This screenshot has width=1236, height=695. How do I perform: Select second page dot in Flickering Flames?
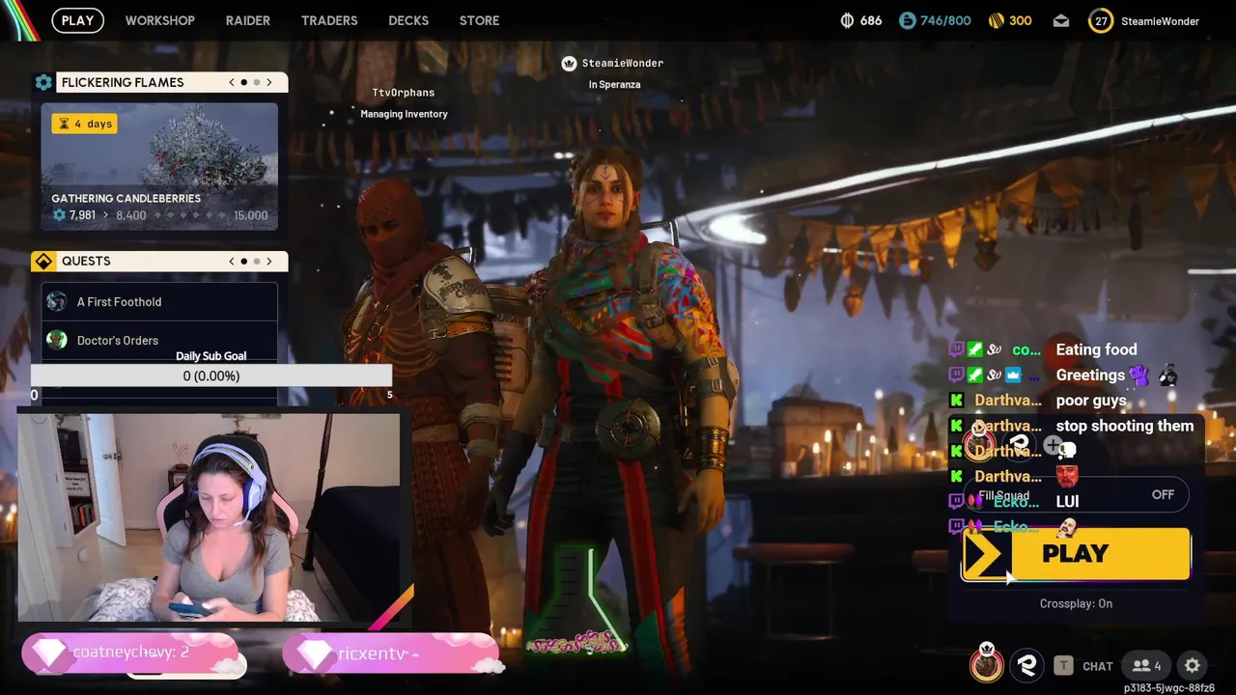click(x=256, y=82)
